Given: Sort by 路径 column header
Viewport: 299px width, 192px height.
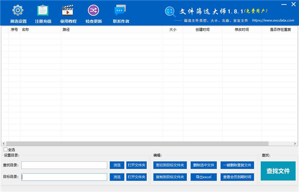Looking at the screenshot, I should 112,29.
